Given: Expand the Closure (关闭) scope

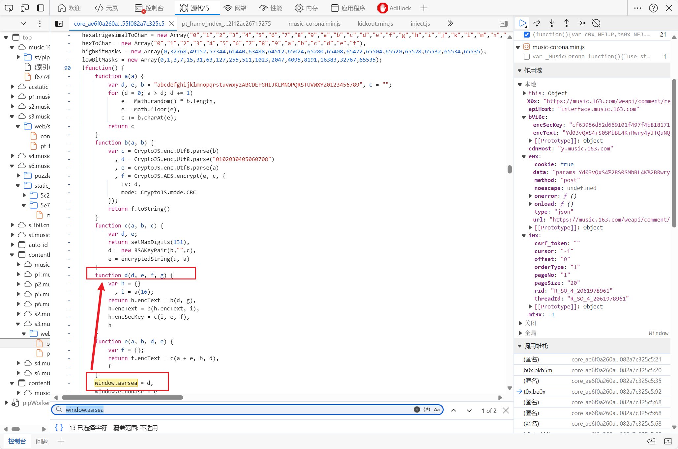Looking at the screenshot, I should click(520, 323).
